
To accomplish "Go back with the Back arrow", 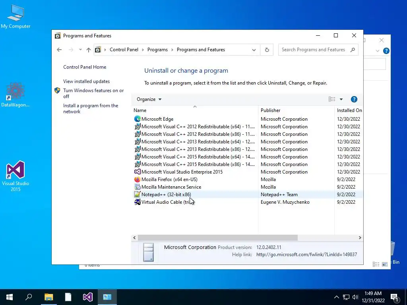I will (59, 50).
